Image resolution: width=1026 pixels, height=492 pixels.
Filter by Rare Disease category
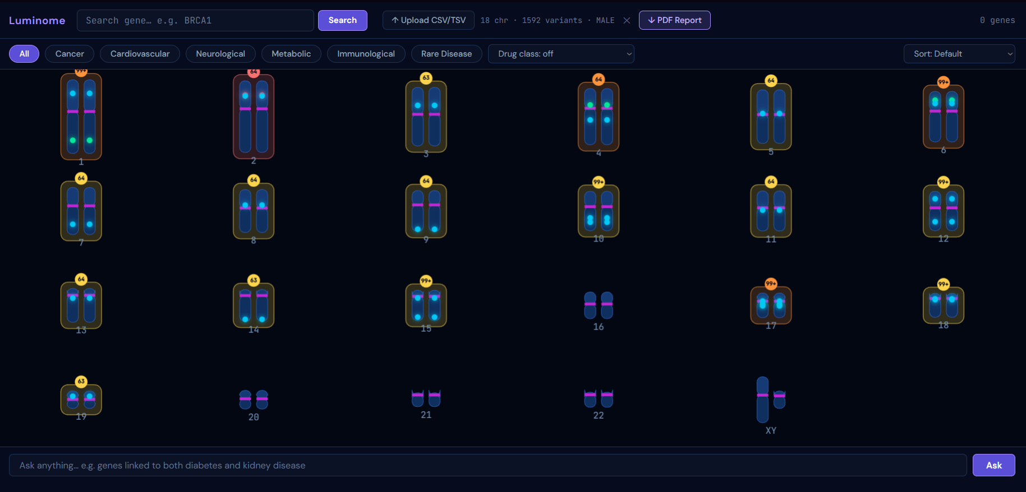click(447, 54)
